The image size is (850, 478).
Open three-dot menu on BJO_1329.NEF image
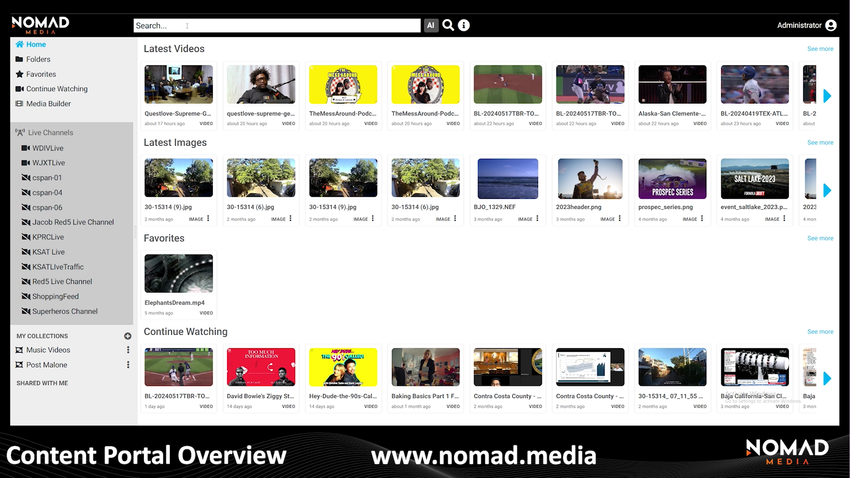537,219
